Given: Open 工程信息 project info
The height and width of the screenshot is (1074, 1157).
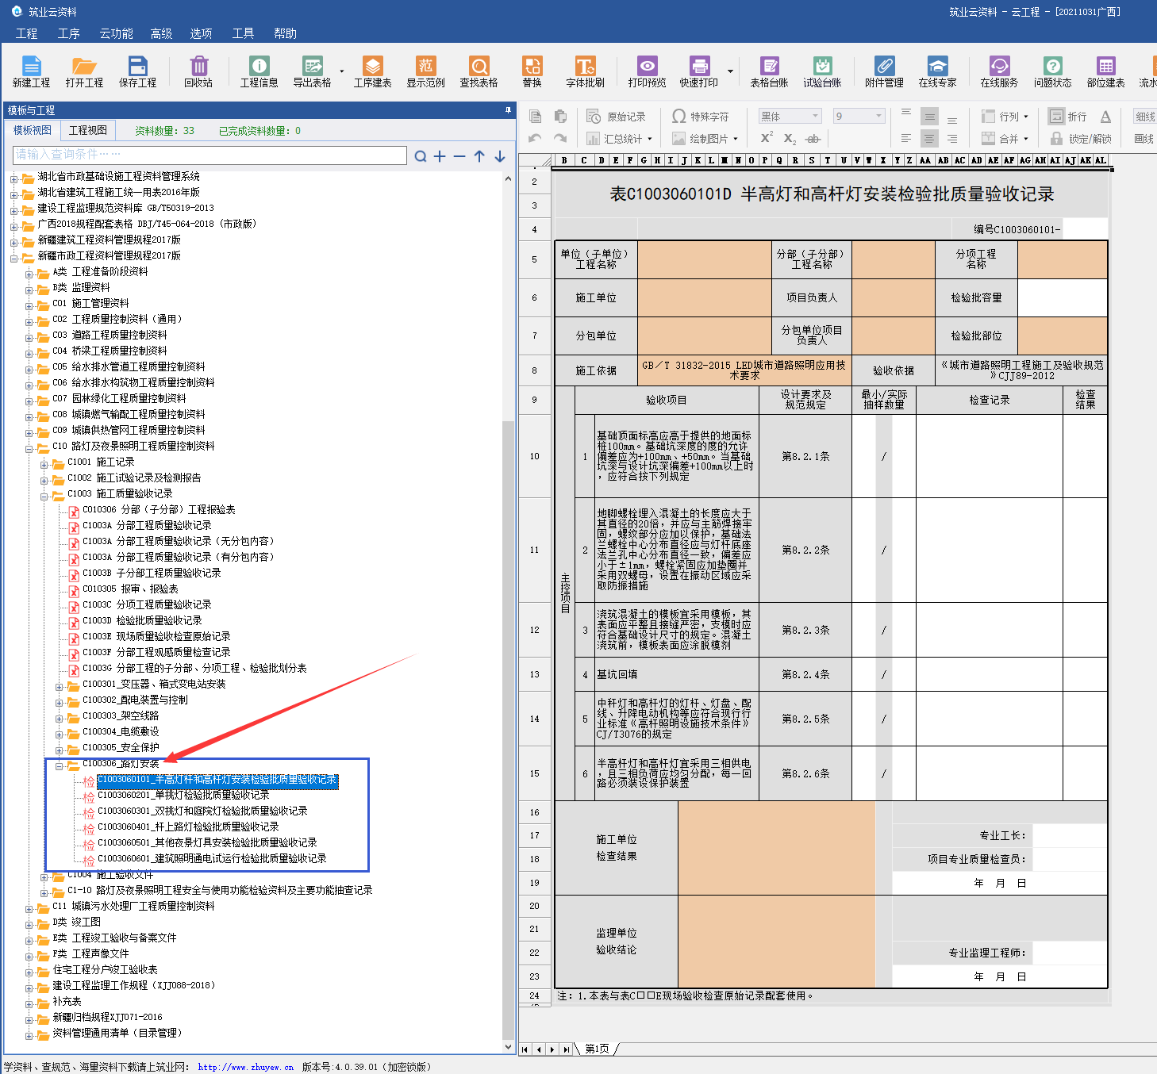Looking at the screenshot, I should click(x=259, y=71).
